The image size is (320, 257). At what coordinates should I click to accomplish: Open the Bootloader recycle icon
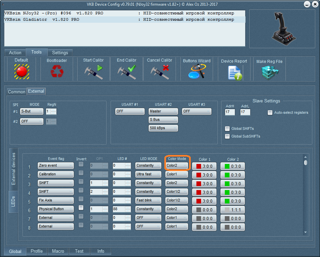(57, 71)
